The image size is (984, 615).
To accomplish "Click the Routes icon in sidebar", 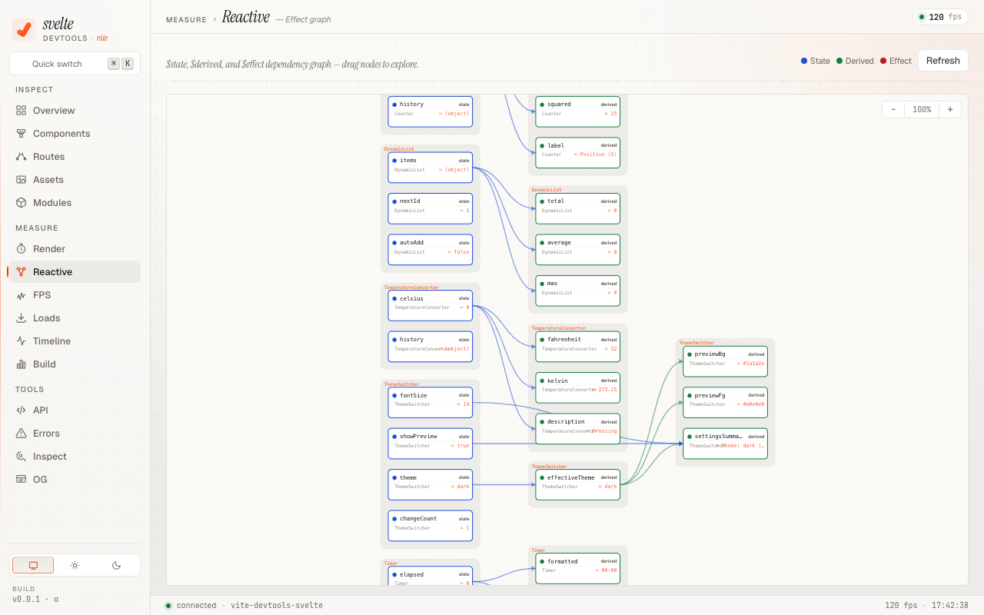I will tap(22, 157).
